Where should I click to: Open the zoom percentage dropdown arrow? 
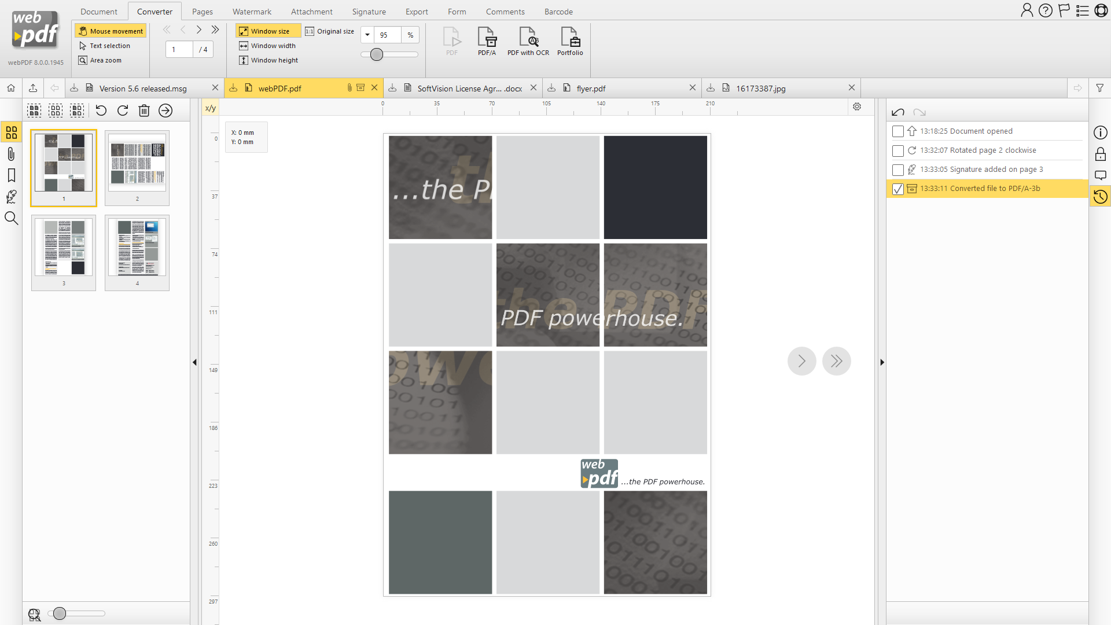[x=367, y=35]
